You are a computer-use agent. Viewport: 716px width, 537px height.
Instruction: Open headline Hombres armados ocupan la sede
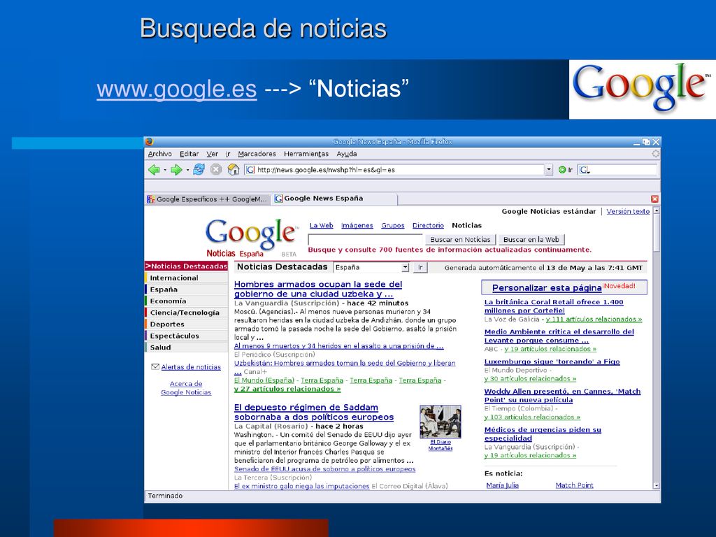coord(318,289)
